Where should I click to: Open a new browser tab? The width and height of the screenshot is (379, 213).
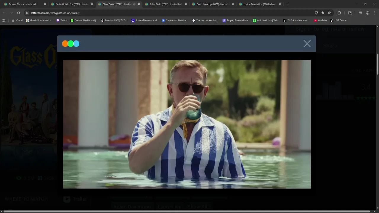pos(287,4)
